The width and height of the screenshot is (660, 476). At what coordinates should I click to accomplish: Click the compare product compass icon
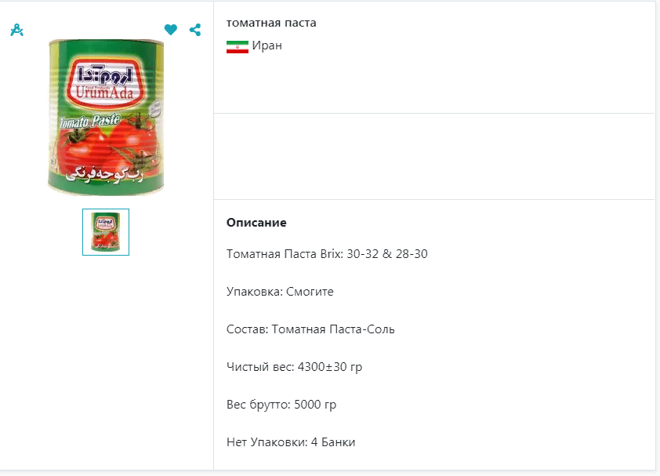(x=16, y=30)
